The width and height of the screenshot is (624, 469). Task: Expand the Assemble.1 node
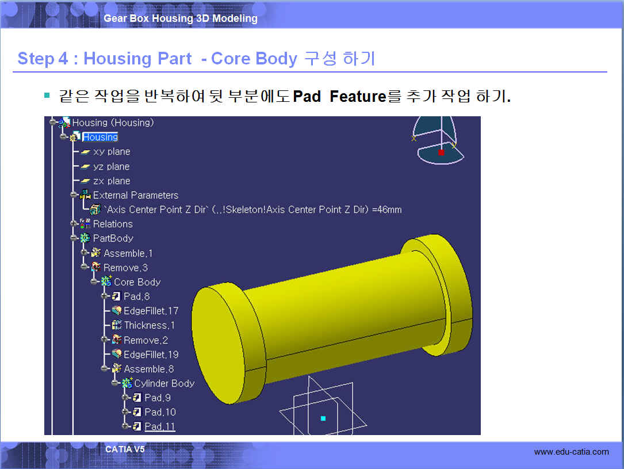pyautogui.click(x=85, y=253)
